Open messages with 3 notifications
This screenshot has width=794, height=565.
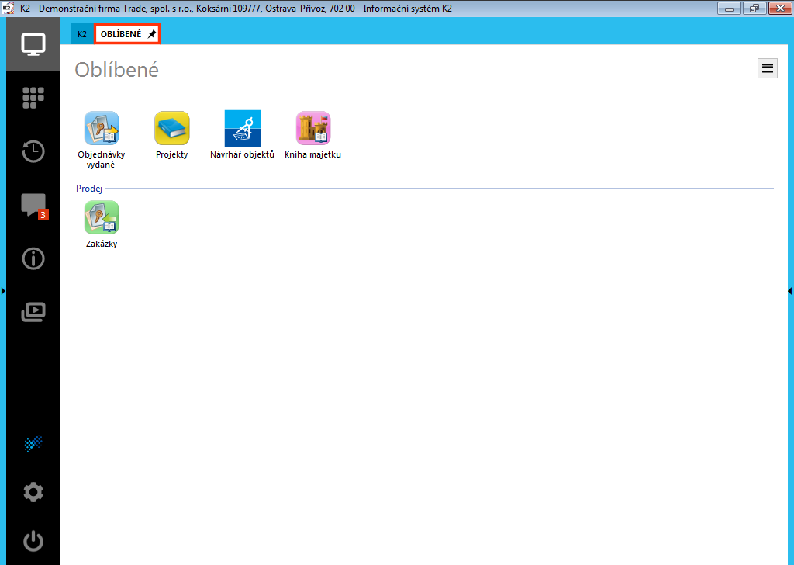click(x=34, y=206)
